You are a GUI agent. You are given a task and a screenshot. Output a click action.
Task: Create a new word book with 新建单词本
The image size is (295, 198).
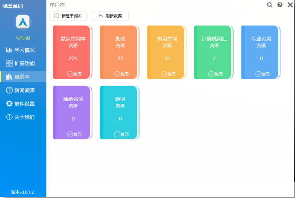pyautogui.click(x=68, y=16)
